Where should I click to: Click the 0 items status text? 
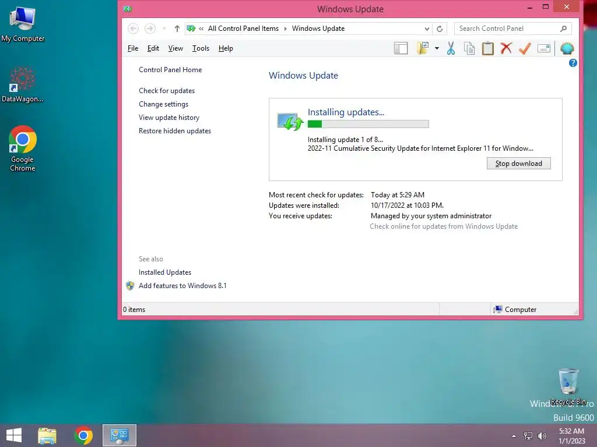(134, 310)
